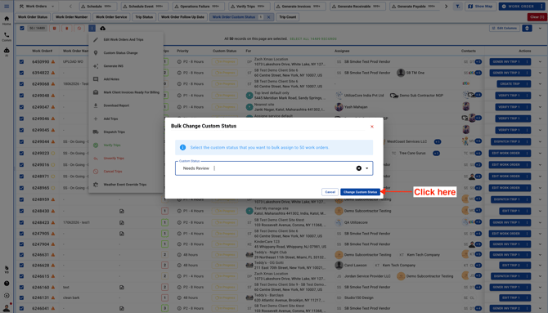The image size is (548, 313).
Task: Open Trip Status filter
Action: [144, 17]
